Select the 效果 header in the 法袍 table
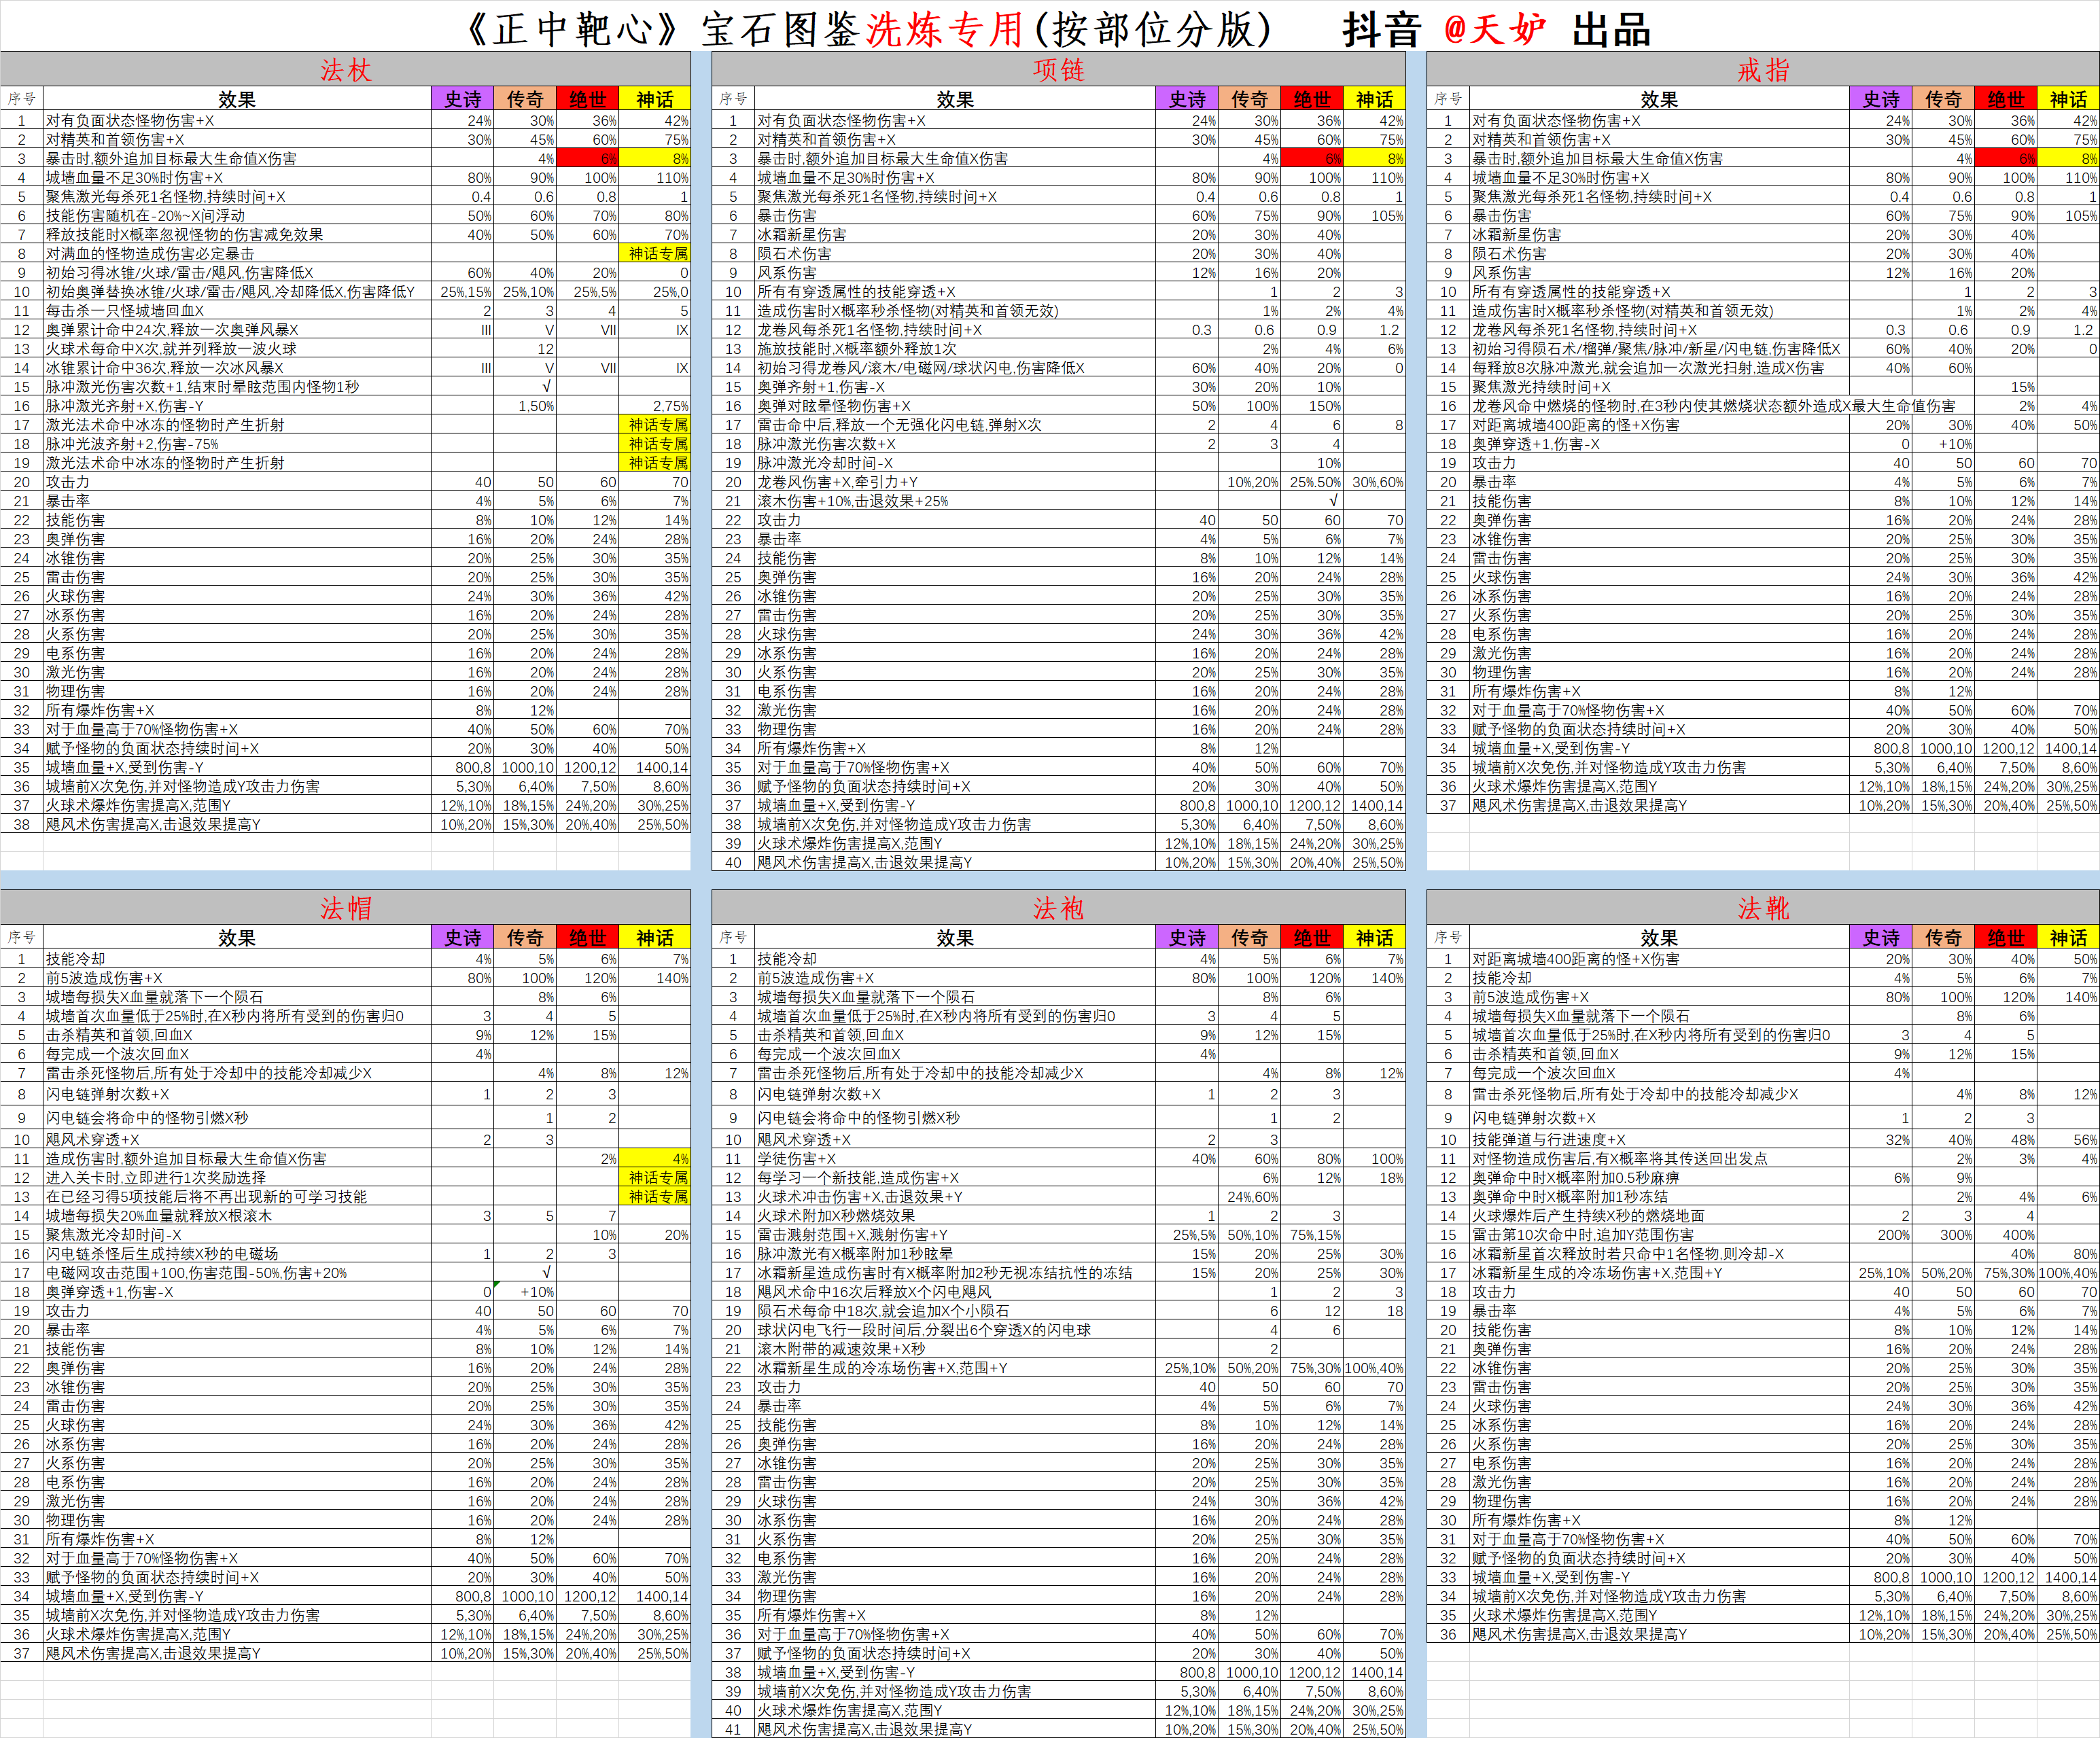The height and width of the screenshot is (1738, 2100). (x=955, y=937)
